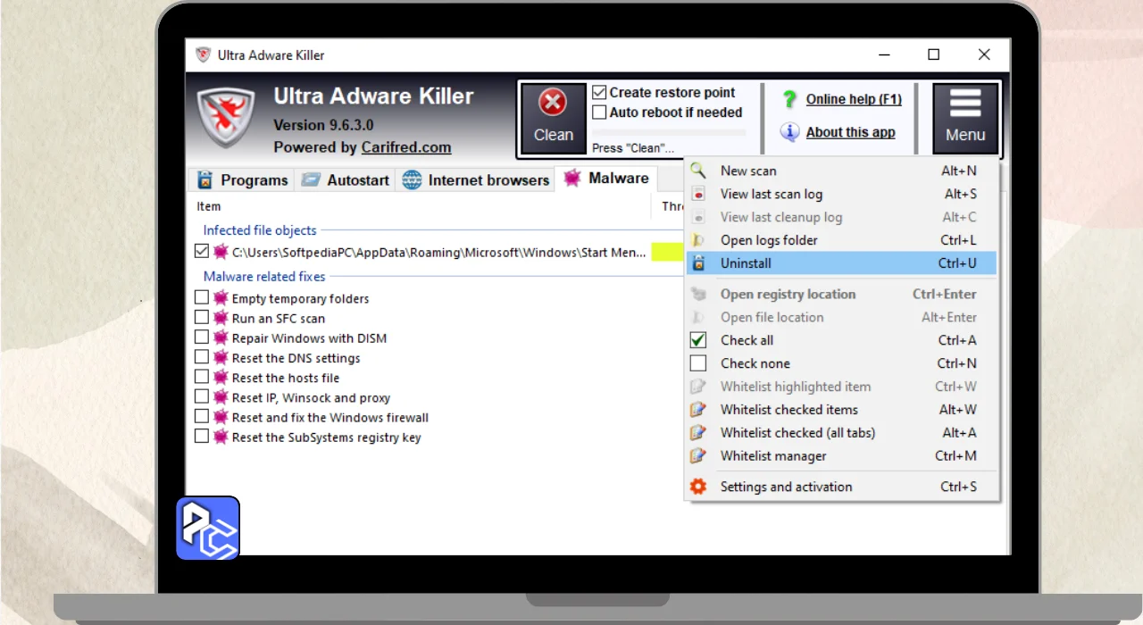Select the infected Start Menu file path text
Screen dimensions: 1143x625
(x=438, y=253)
